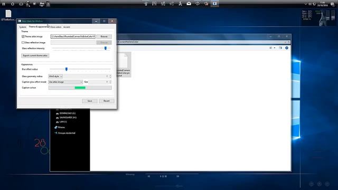This screenshot has height=190, width=338.
Task: Enable the Glass reflection image checkbox
Action: (x=23, y=42)
